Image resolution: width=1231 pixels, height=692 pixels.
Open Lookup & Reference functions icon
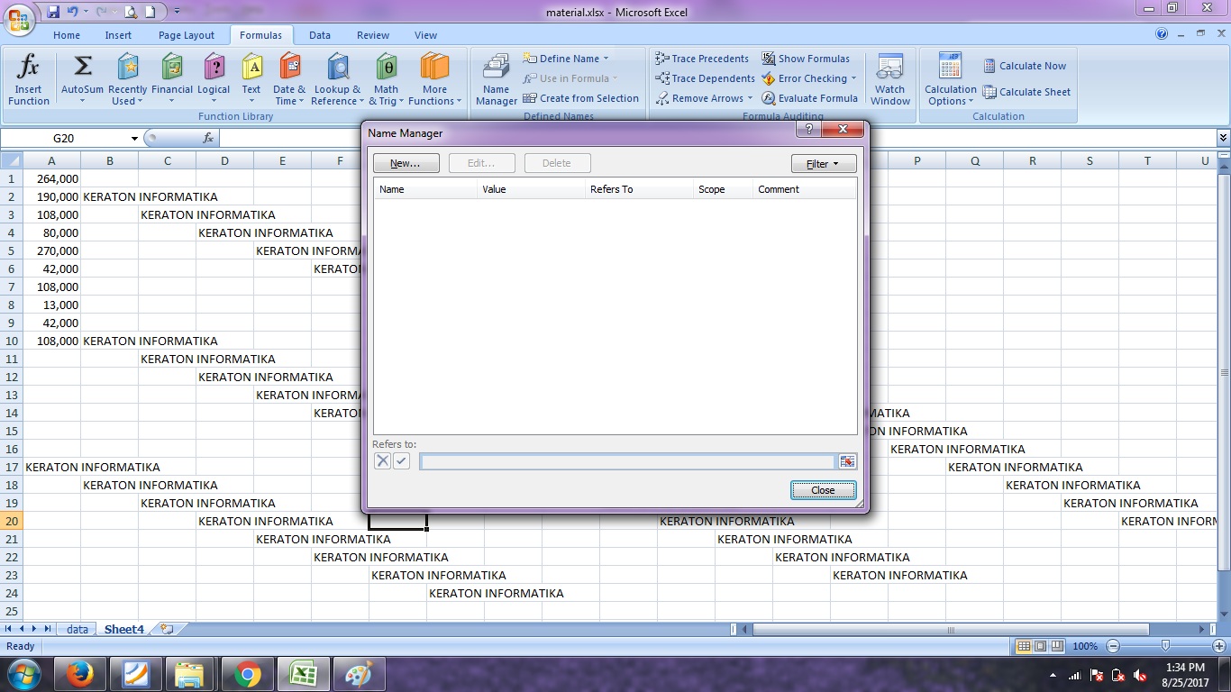click(337, 67)
